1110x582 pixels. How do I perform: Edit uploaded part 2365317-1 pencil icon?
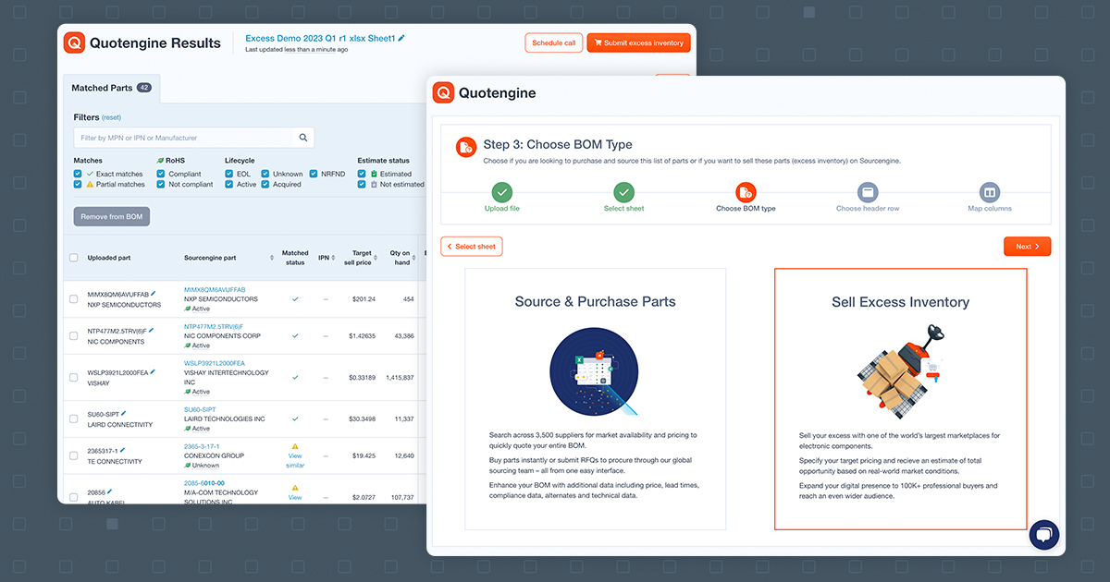coord(123,450)
